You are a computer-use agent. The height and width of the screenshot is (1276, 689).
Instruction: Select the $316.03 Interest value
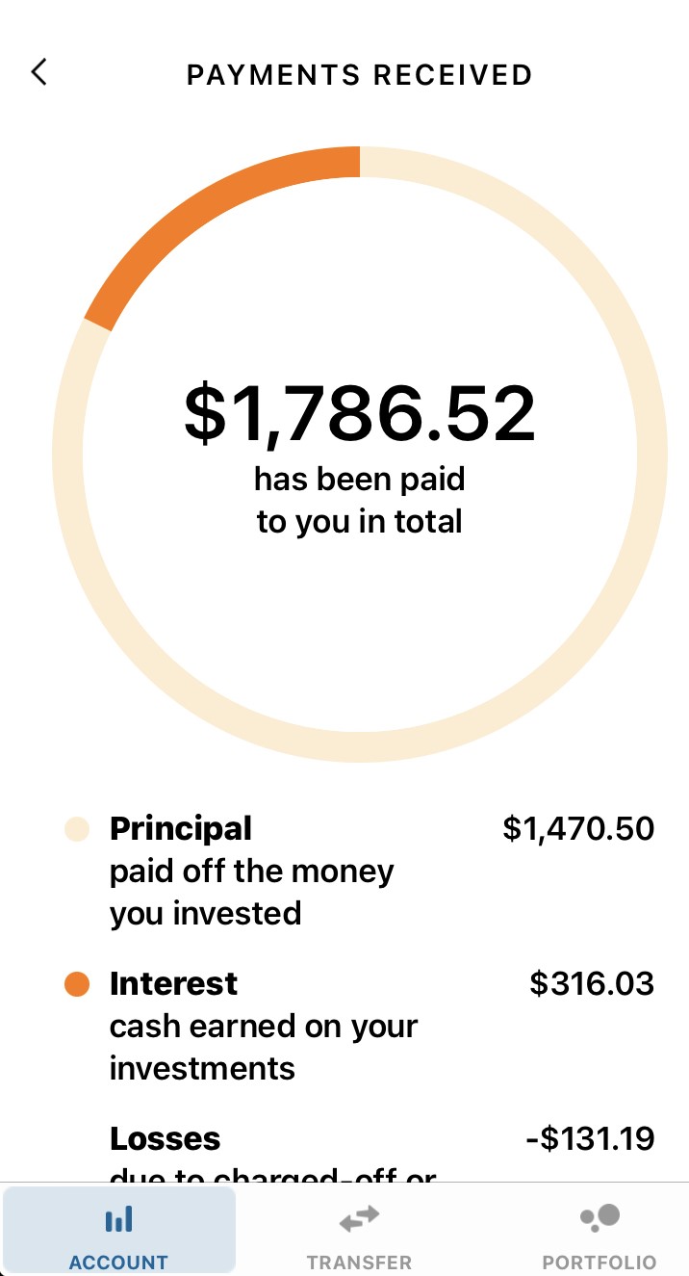pyautogui.click(x=590, y=983)
